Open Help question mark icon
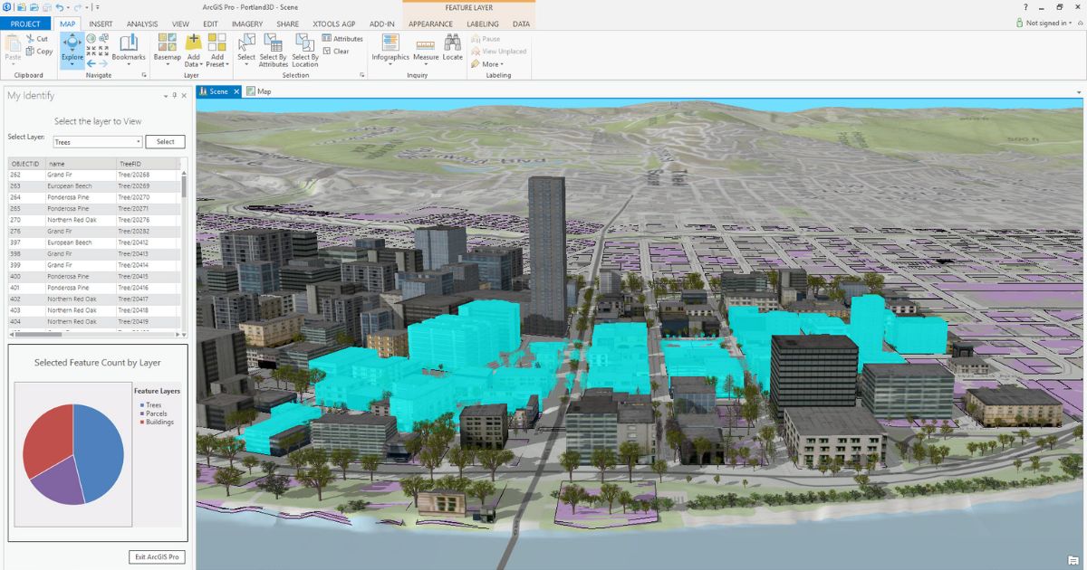Image resolution: width=1087 pixels, height=570 pixels. pyautogui.click(x=1025, y=7)
